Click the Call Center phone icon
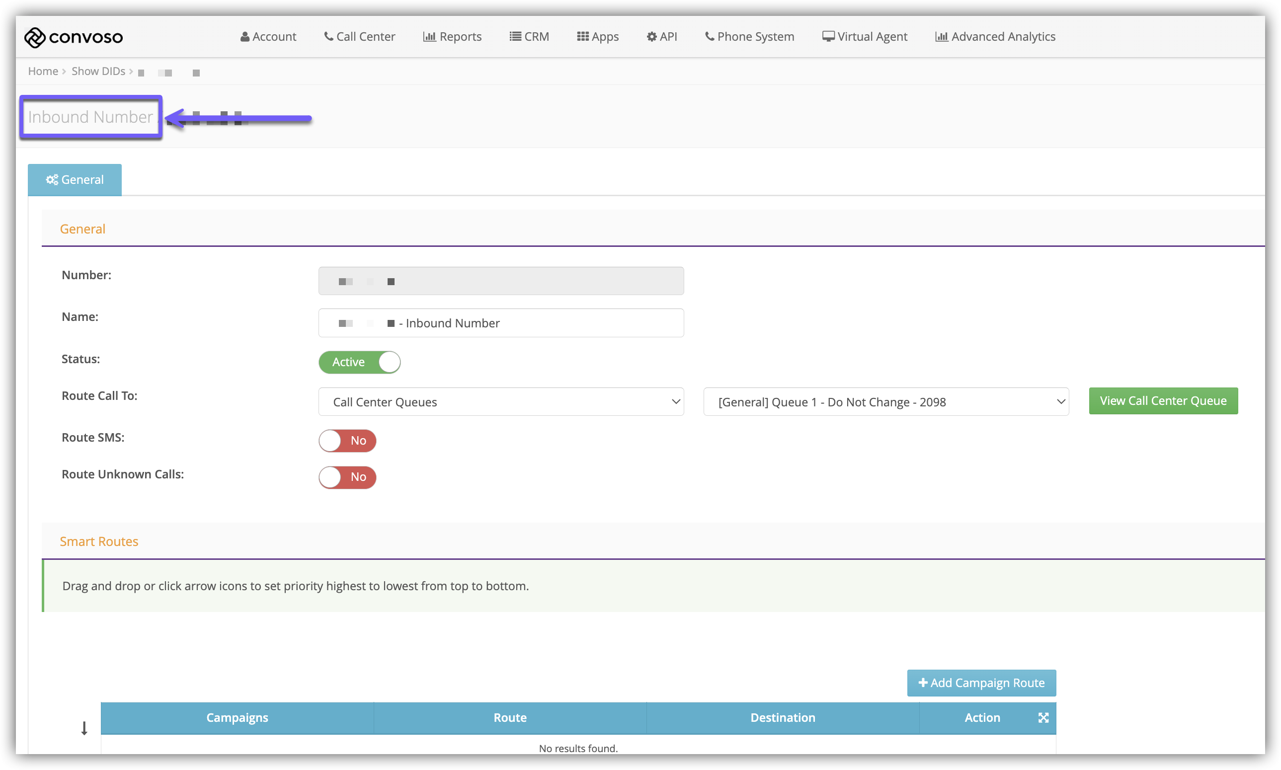Image resolution: width=1281 pixels, height=770 pixels. coord(328,36)
